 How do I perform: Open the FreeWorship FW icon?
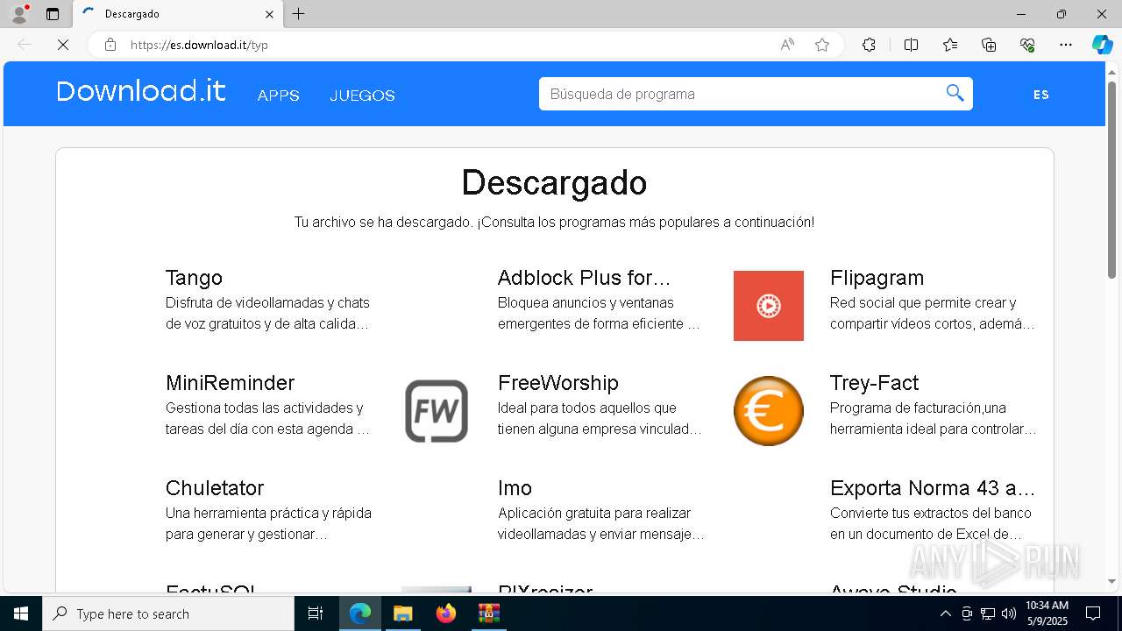coord(437,411)
